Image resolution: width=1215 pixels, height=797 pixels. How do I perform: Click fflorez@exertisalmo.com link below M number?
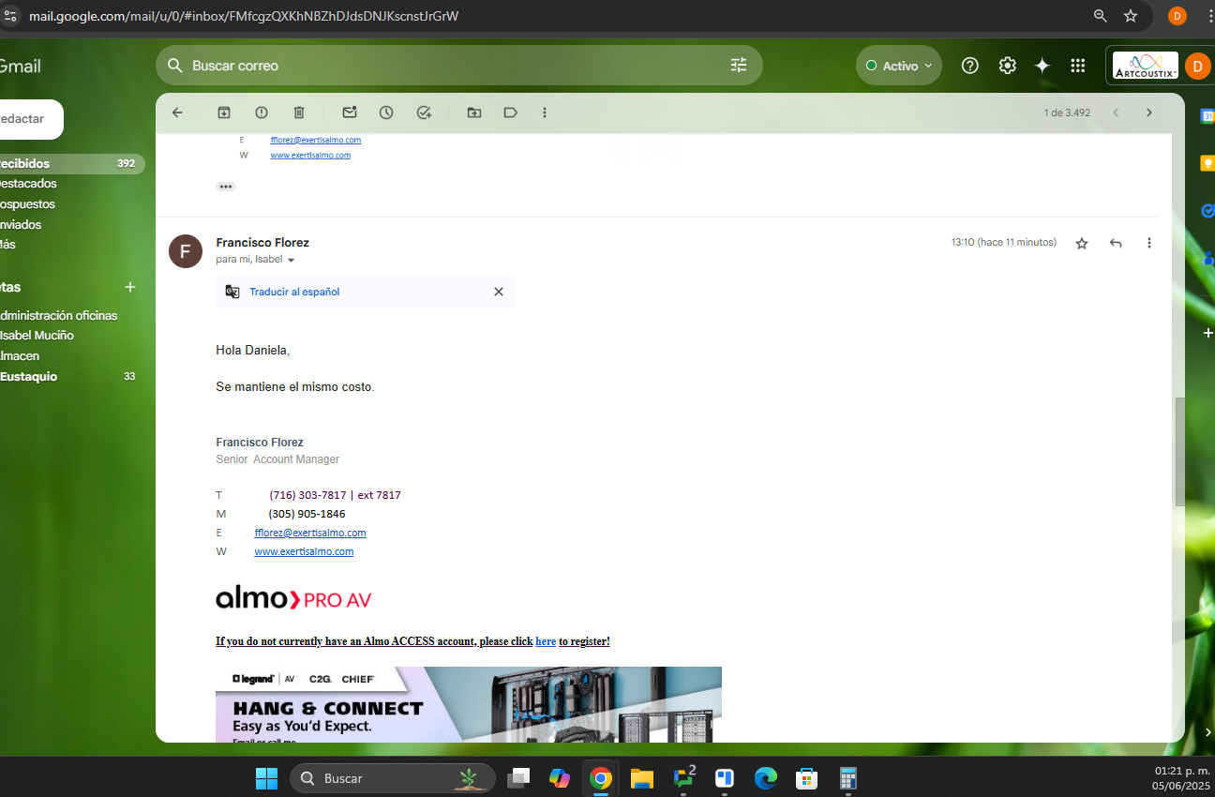310,533
